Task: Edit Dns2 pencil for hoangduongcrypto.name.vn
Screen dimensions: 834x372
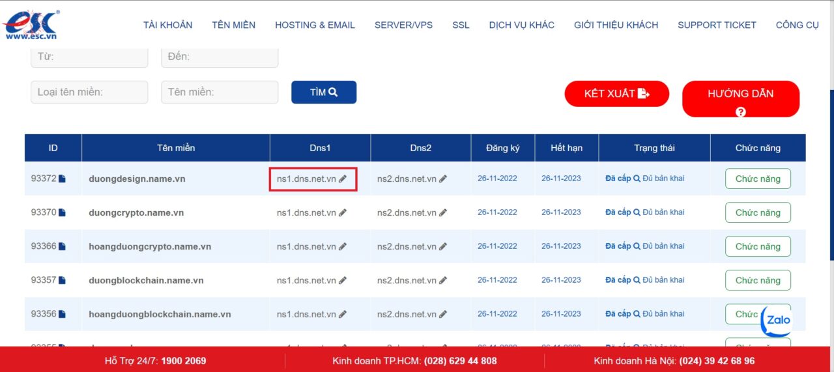Action: point(443,247)
